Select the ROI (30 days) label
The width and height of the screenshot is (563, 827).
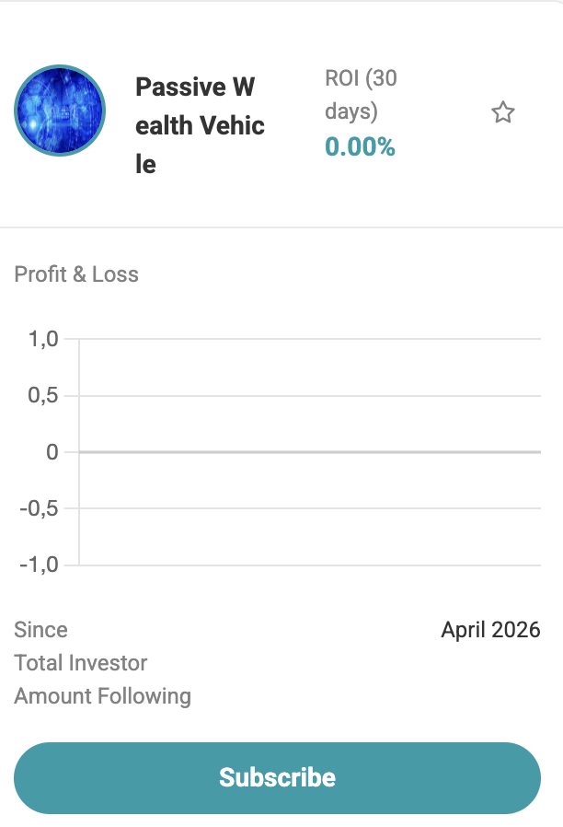click(x=361, y=95)
